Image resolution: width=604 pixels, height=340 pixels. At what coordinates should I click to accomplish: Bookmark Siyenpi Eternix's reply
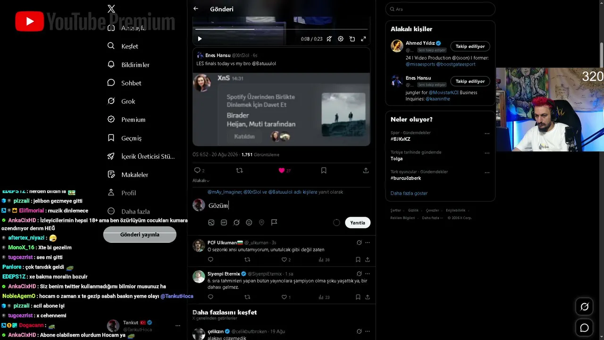(358, 297)
